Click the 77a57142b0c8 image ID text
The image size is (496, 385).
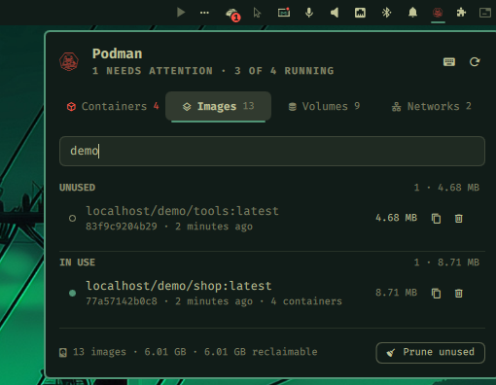click(x=122, y=301)
